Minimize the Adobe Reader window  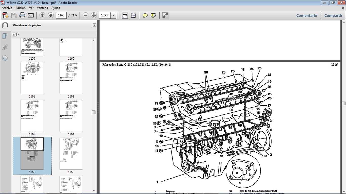click(325, 3)
